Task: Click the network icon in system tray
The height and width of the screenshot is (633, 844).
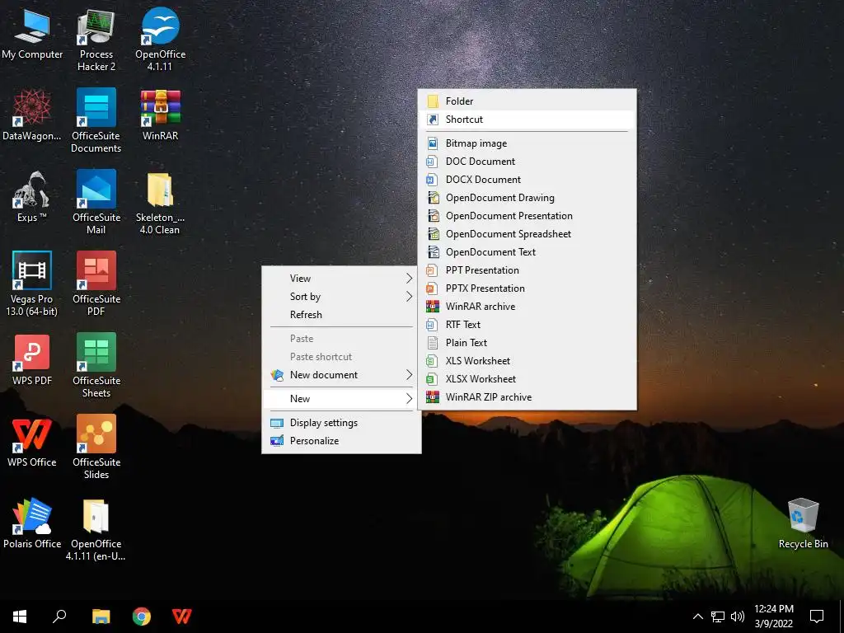Action: tap(718, 617)
